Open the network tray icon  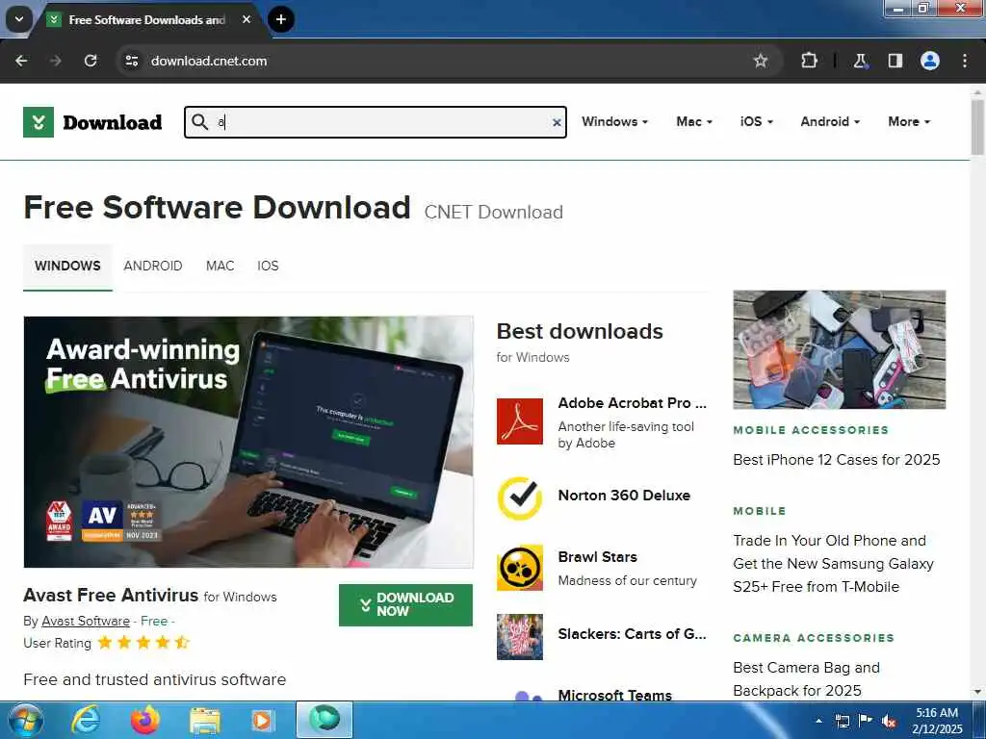coord(842,722)
